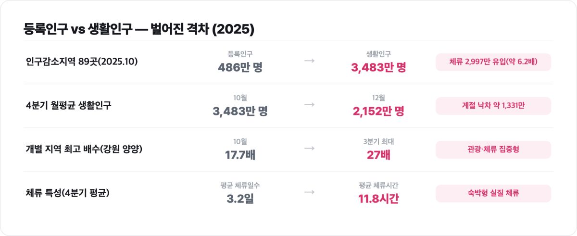577x236 pixels.
Task: Click the 관광·체류 집중형 badge
Action: [493, 149]
